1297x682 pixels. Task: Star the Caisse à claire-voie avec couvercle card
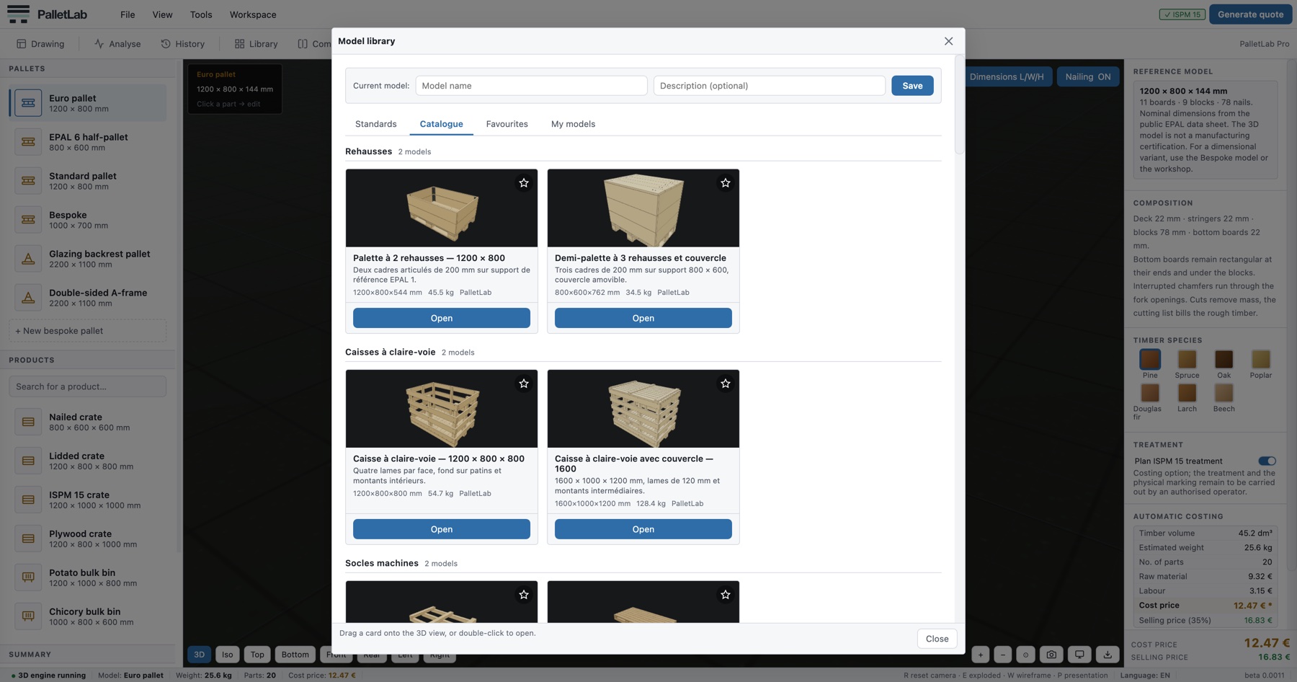[x=726, y=384]
